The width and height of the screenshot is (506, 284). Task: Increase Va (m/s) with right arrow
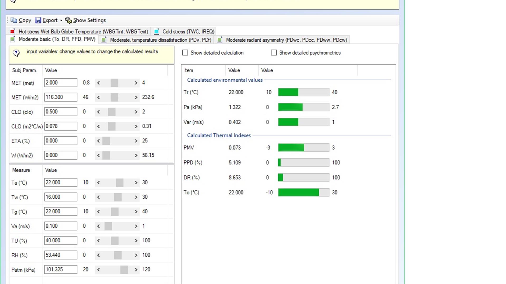tap(136, 226)
